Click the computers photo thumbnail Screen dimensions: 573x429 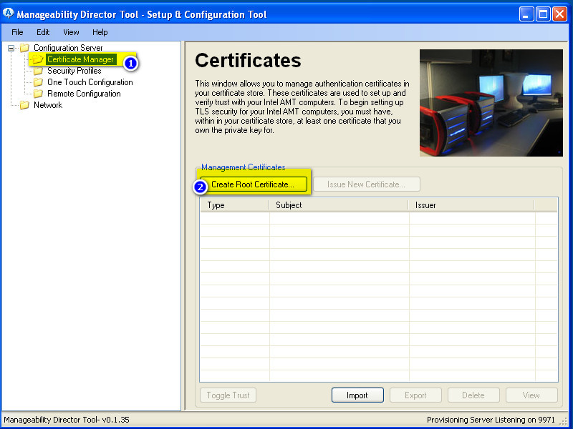coord(491,103)
